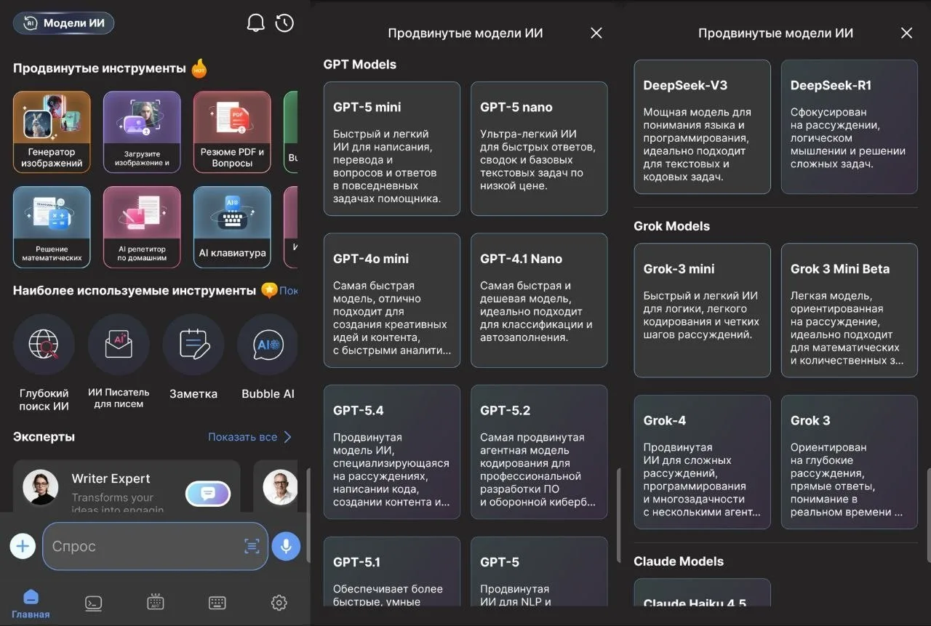The image size is (931, 626).
Task: Open Решение математических tool card
Action: click(52, 227)
